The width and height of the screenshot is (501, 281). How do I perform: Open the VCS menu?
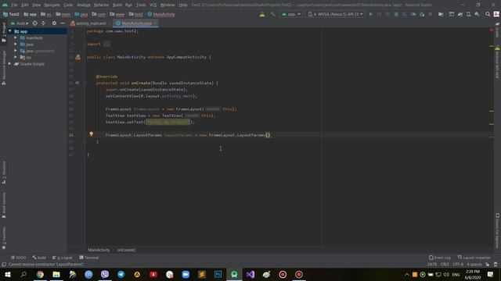click(x=153, y=5)
